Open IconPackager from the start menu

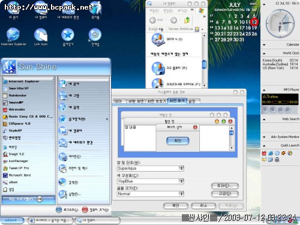coord(16,161)
